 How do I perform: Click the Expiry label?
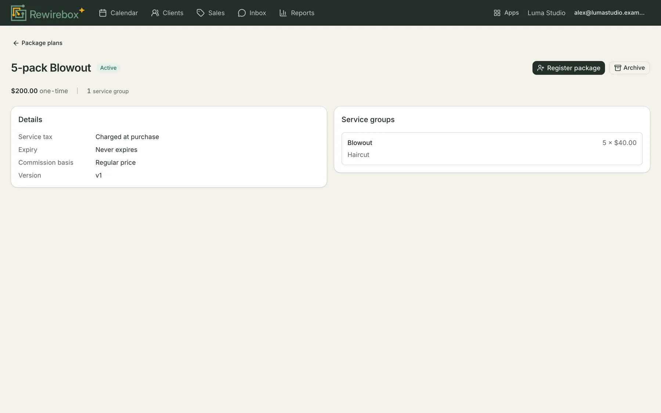28,150
